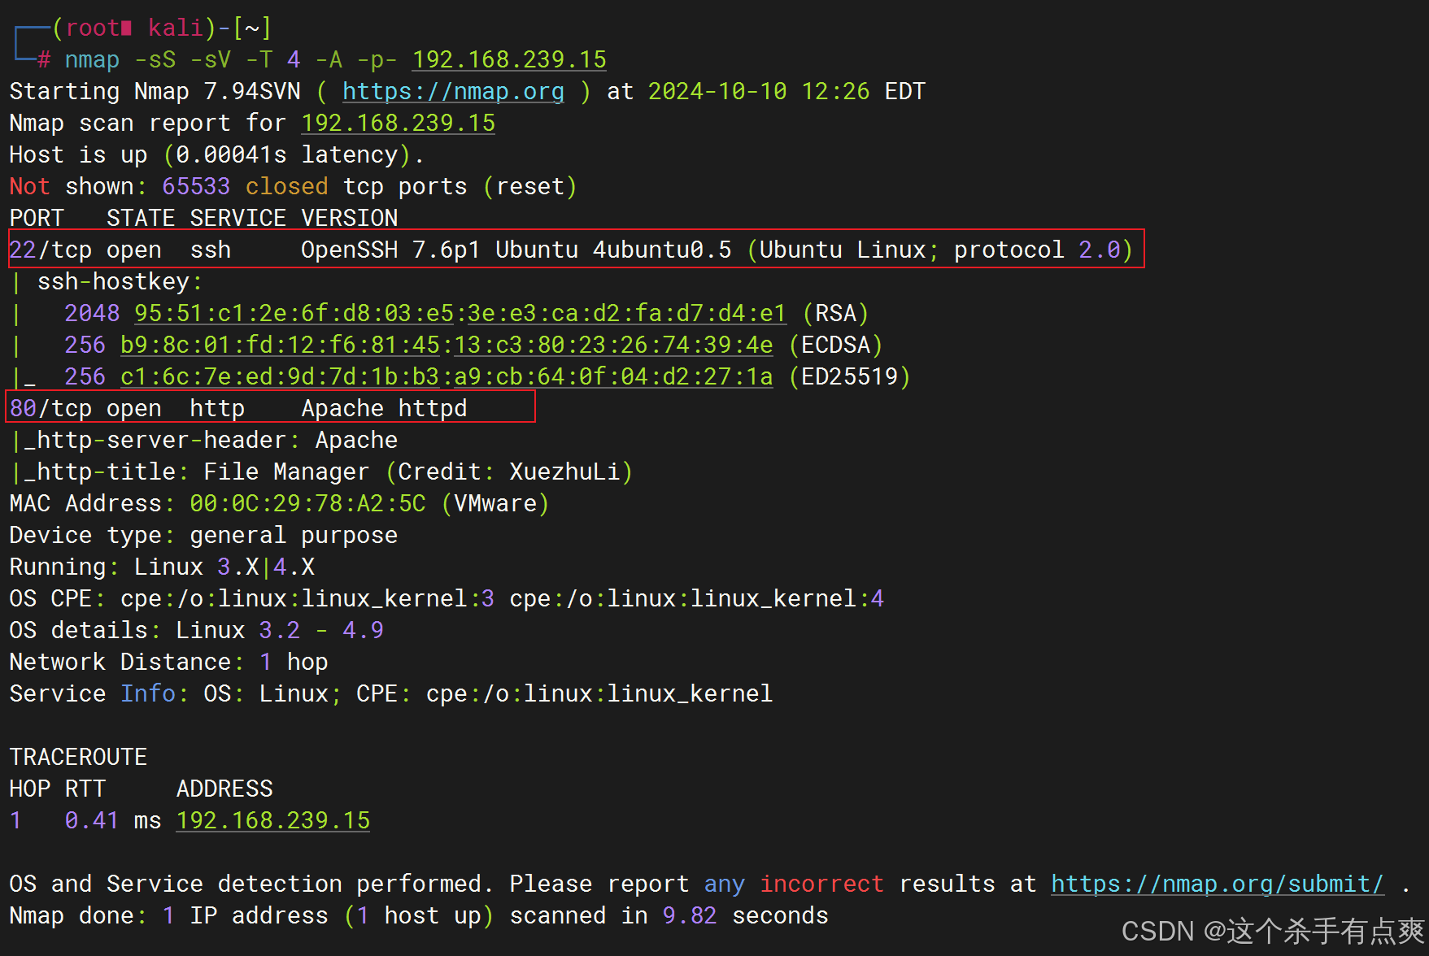Click the 'http-server-header: Apache' line

pos(204,441)
